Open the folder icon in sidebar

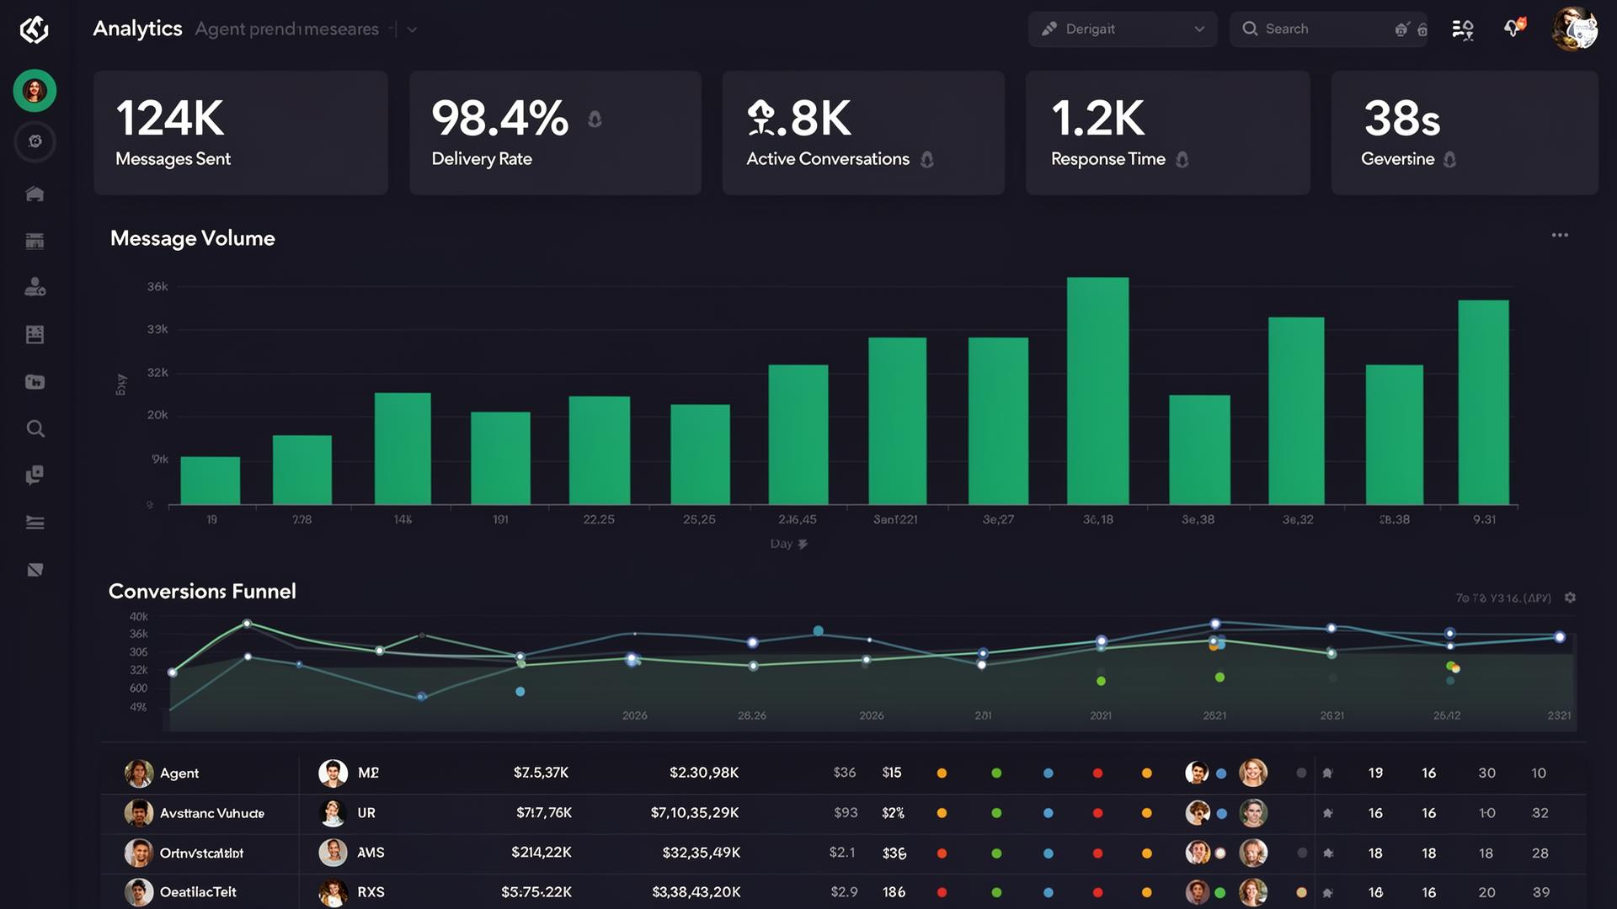click(35, 382)
